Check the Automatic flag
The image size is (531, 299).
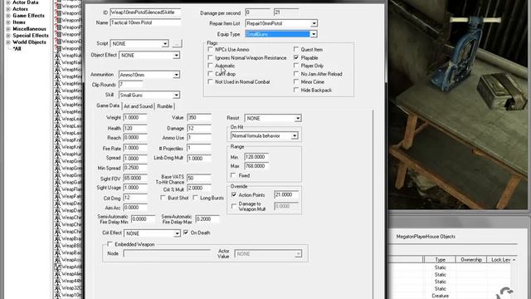pos(210,66)
